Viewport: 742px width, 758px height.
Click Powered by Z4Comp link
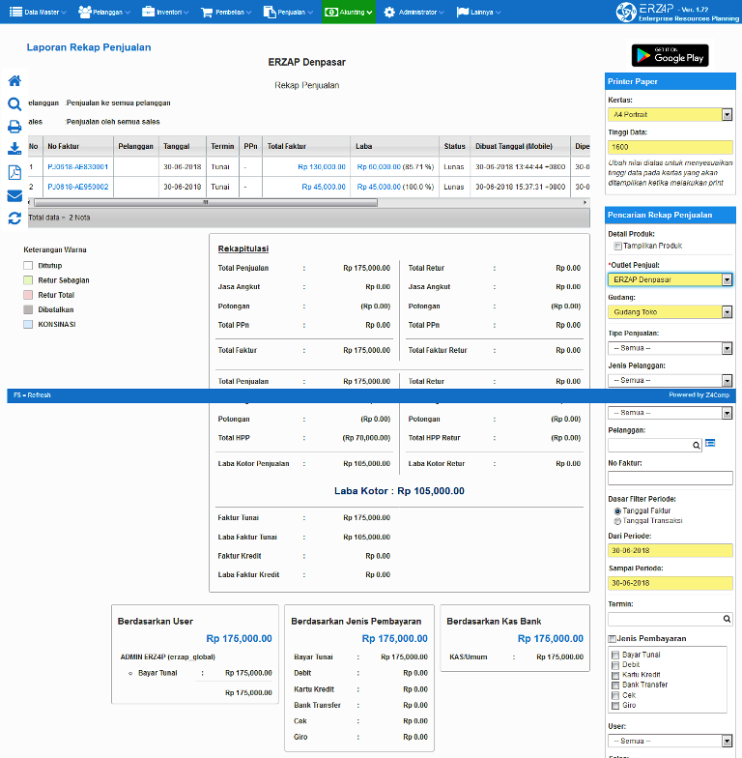(x=699, y=394)
